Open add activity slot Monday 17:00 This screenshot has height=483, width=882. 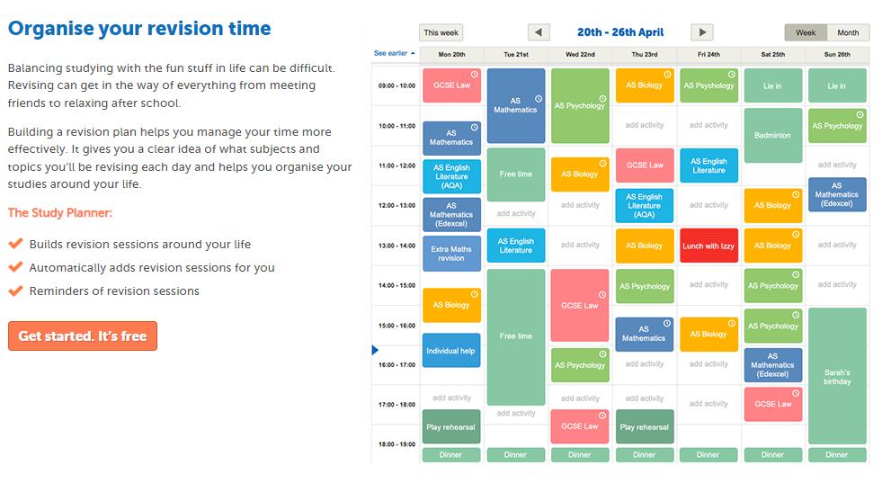[x=451, y=398]
